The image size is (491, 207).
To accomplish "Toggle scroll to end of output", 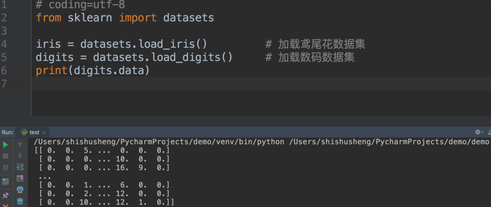I will click(20, 179).
